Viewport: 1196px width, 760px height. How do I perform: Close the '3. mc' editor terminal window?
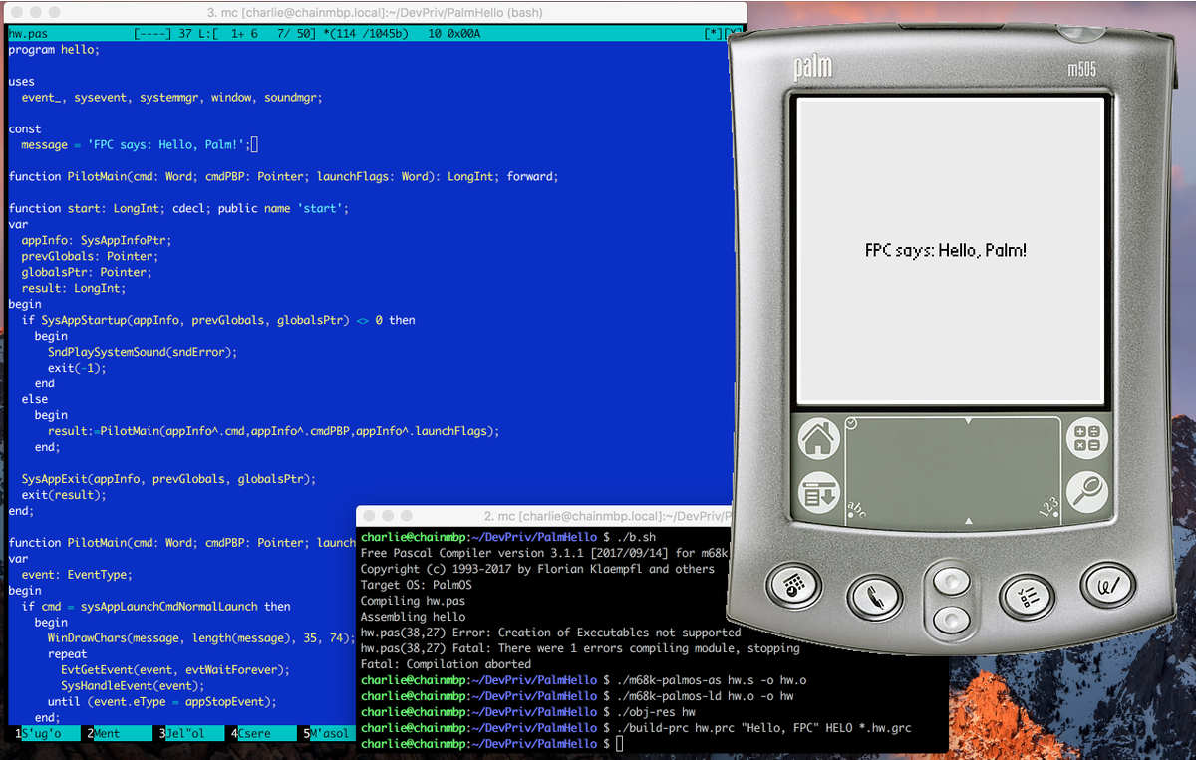[x=15, y=13]
